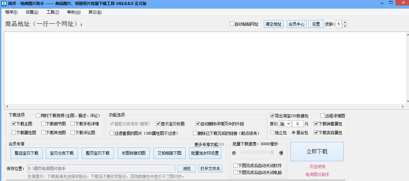Click the 电商图片助手 pink link

317,174
